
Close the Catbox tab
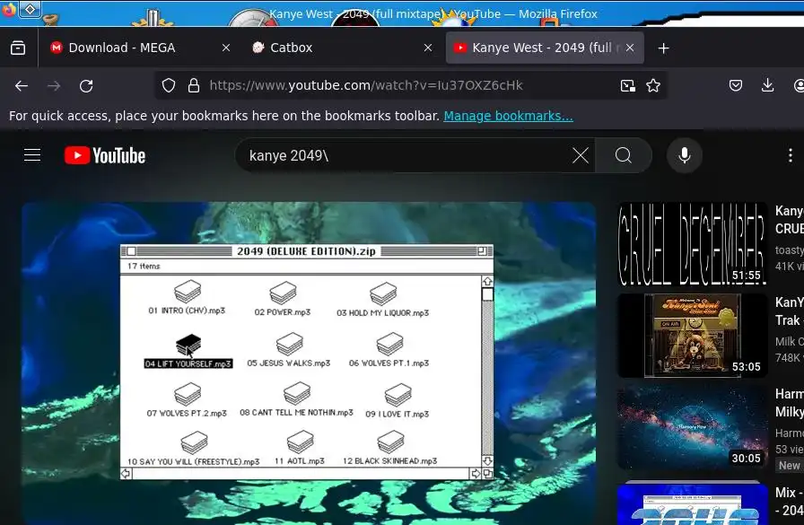428,48
